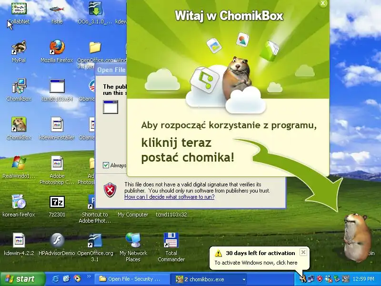Screen dimensions: 381x286
Task: Click the hamster character on the desktop
Action: point(357,237)
